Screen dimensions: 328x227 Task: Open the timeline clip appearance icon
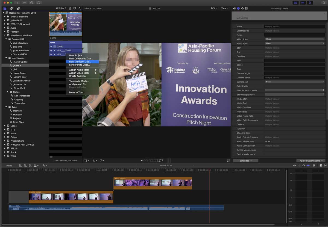click(314, 166)
